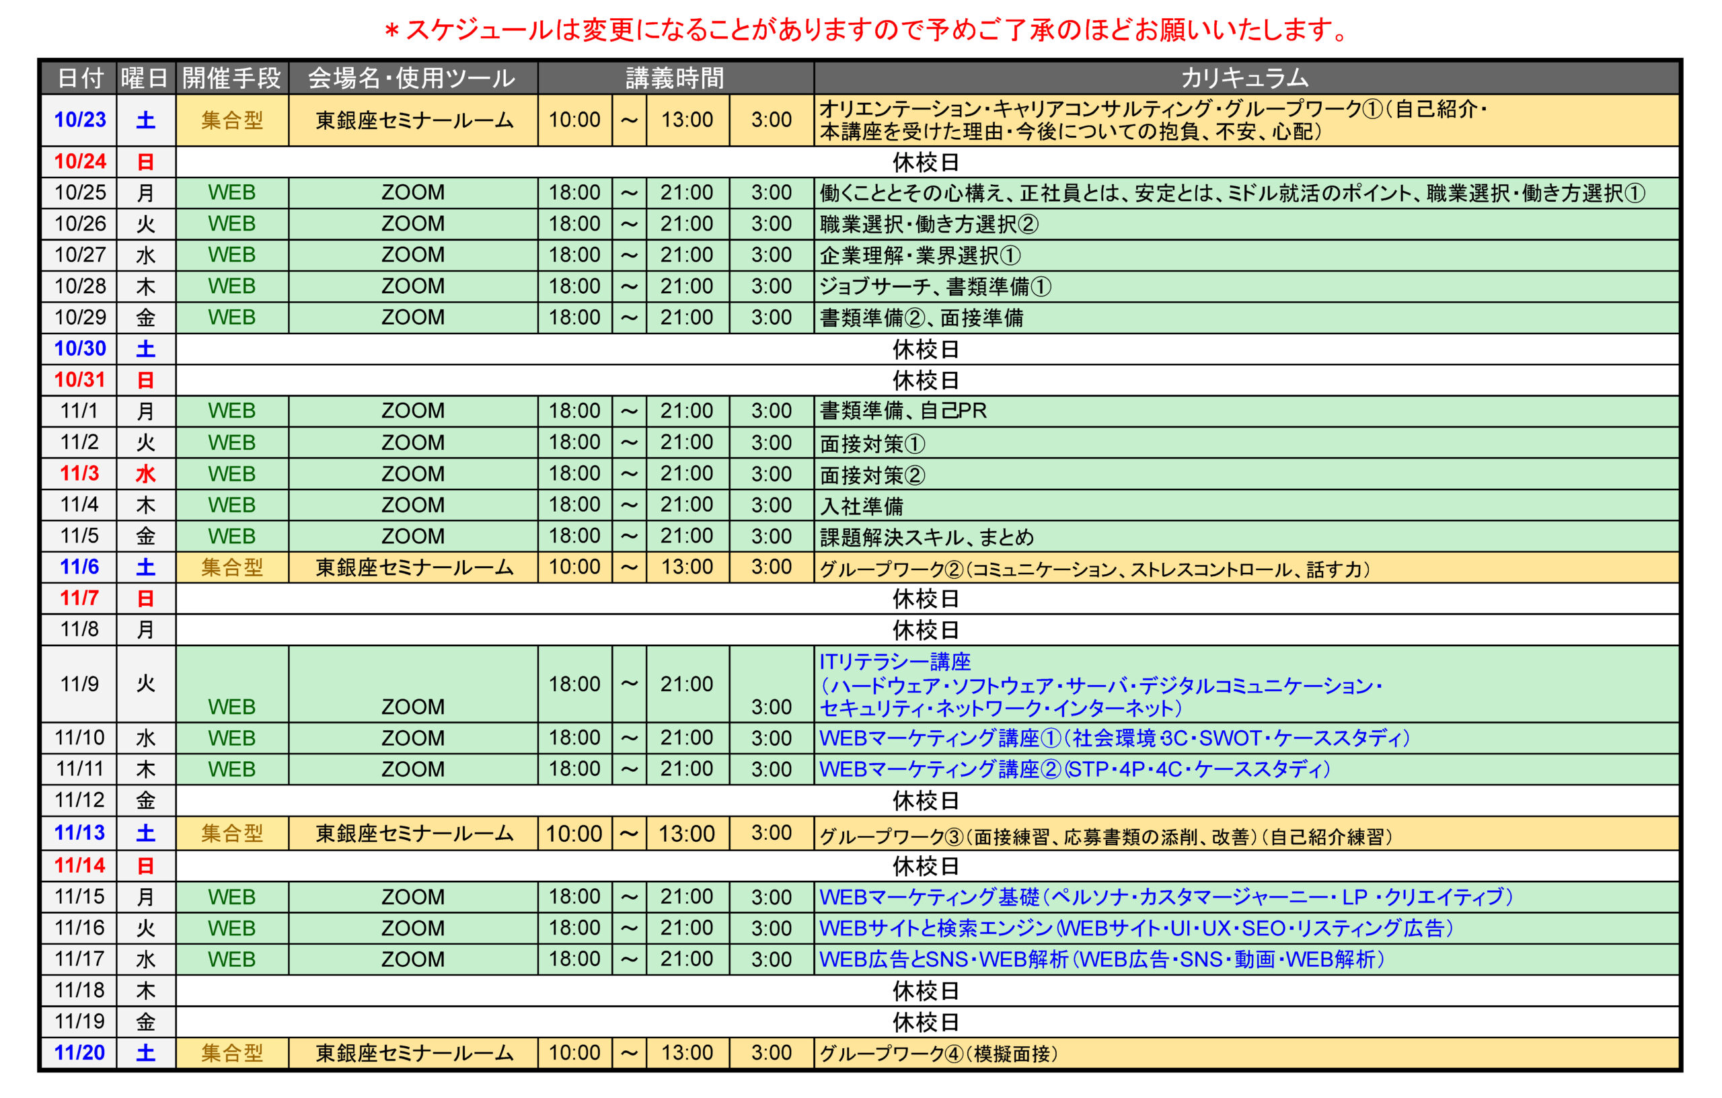Select the red 11/3 holiday date
1722x1098 pixels.
point(79,474)
